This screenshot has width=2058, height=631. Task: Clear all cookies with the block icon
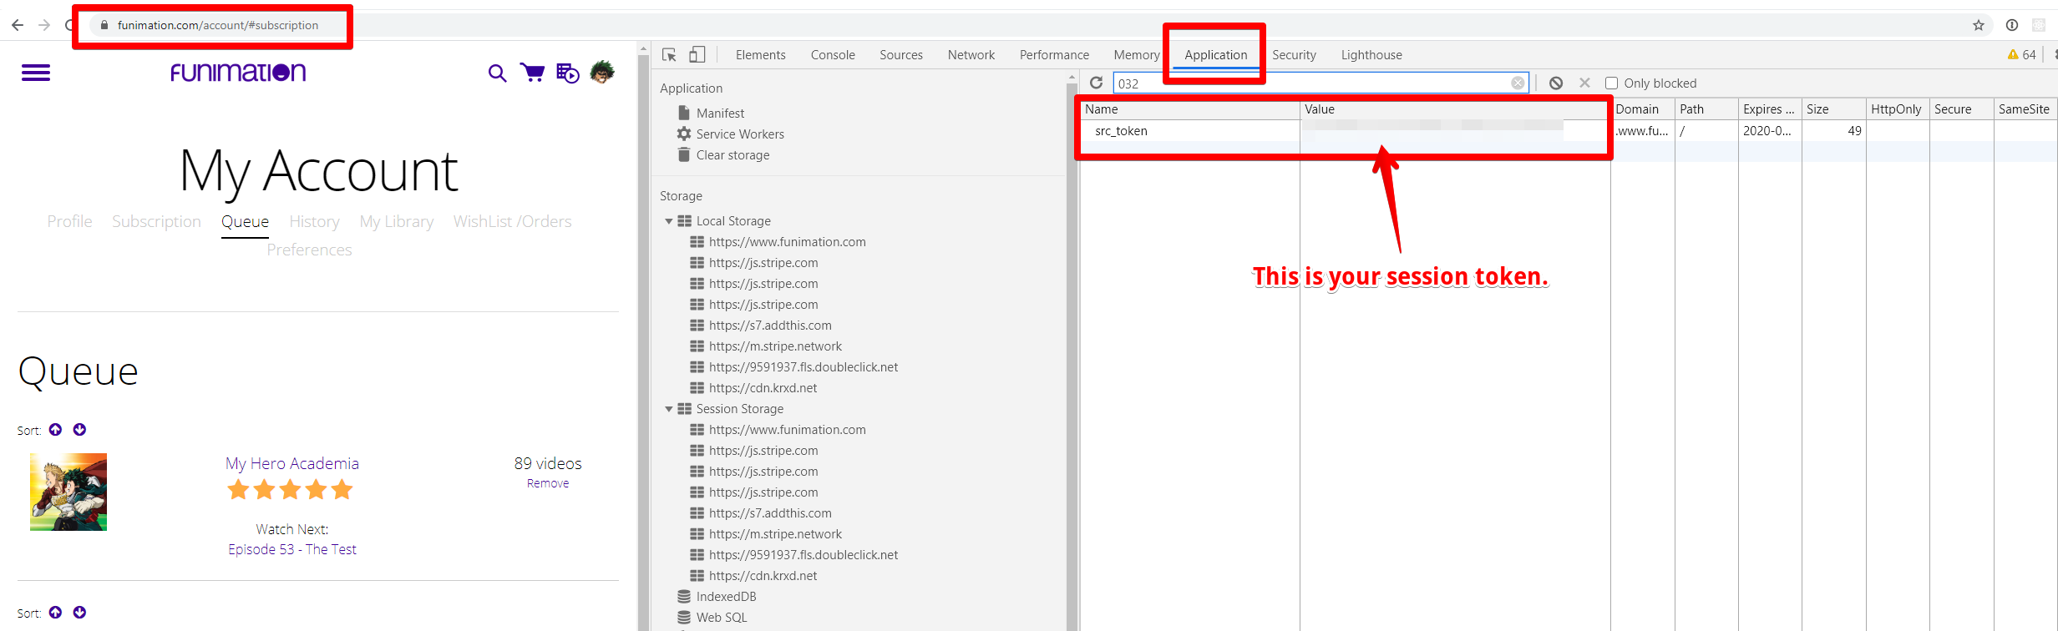[1556, 83]
